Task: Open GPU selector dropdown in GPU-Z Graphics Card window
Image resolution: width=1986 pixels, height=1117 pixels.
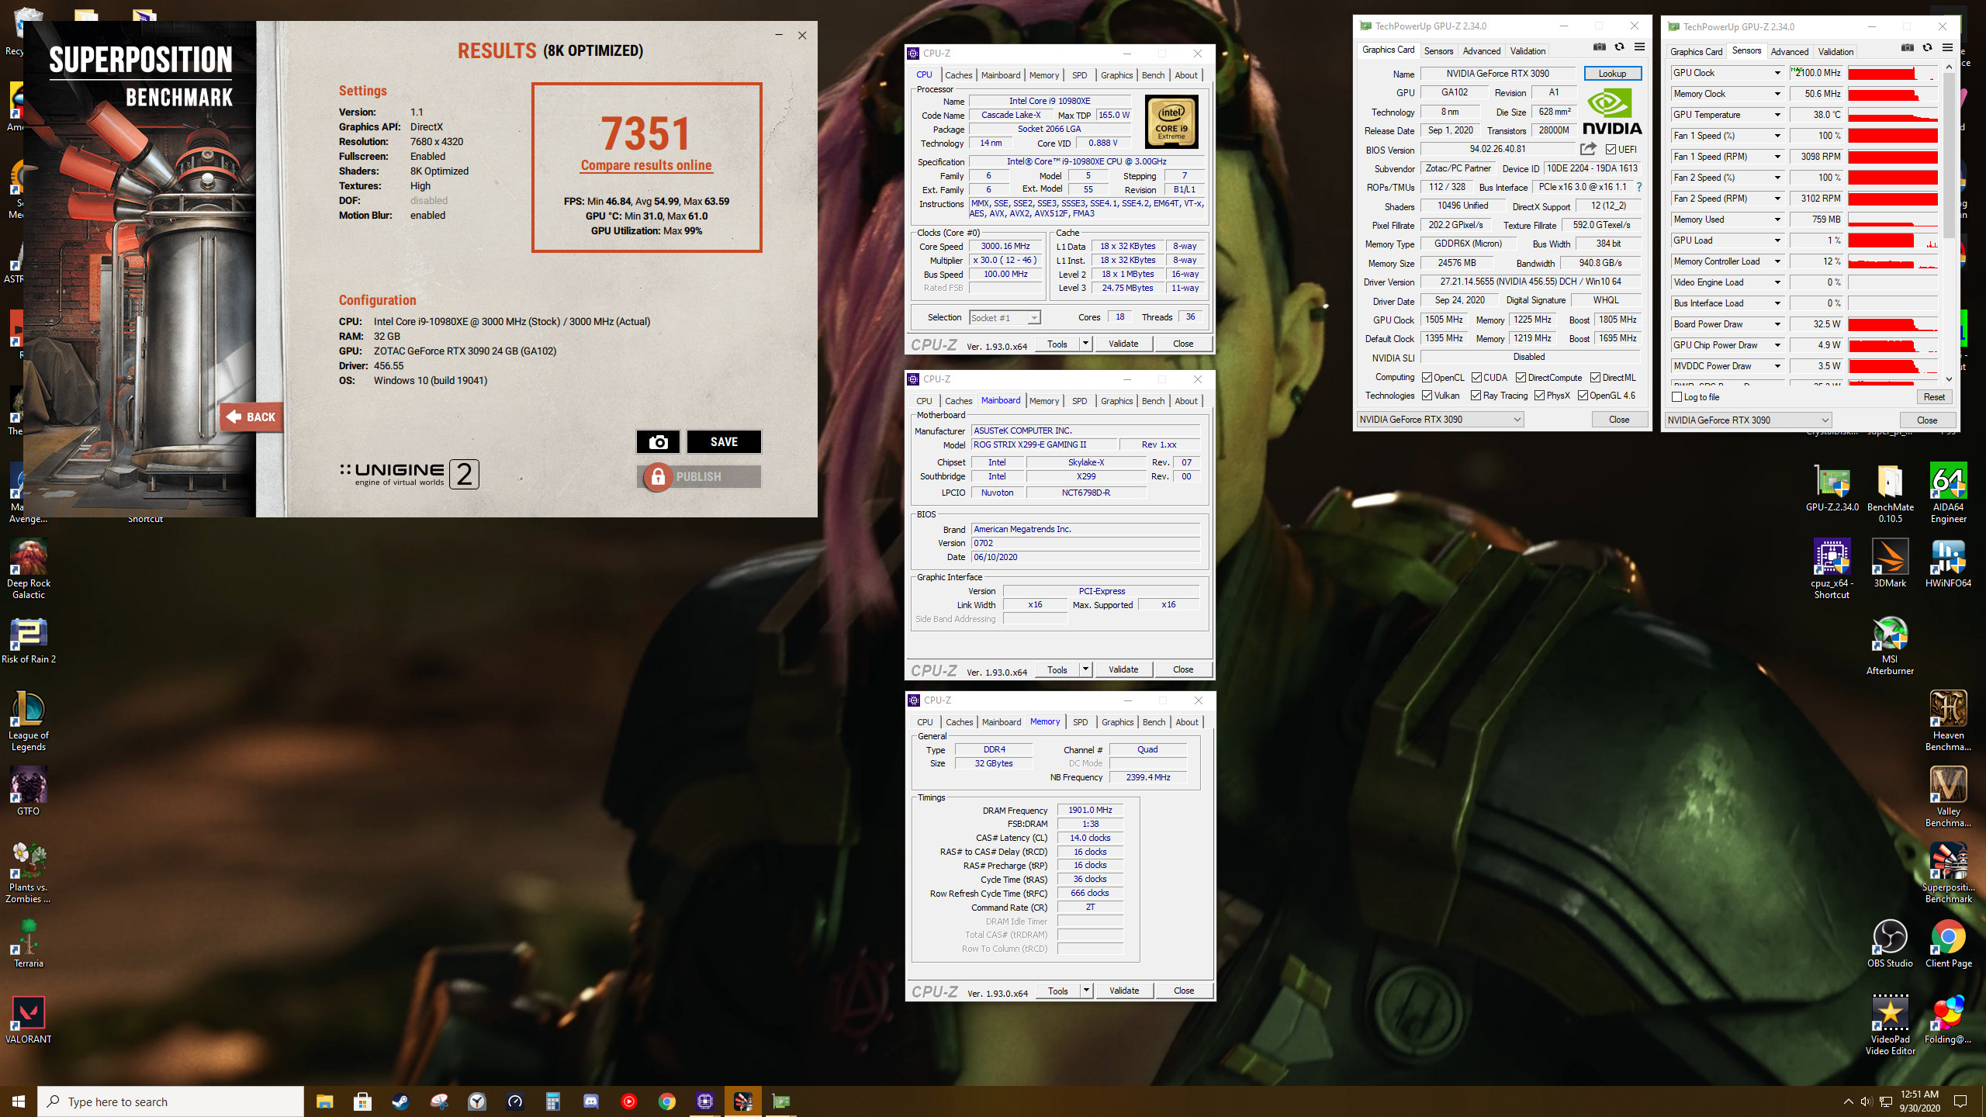Action: (x=1440, y=420)
